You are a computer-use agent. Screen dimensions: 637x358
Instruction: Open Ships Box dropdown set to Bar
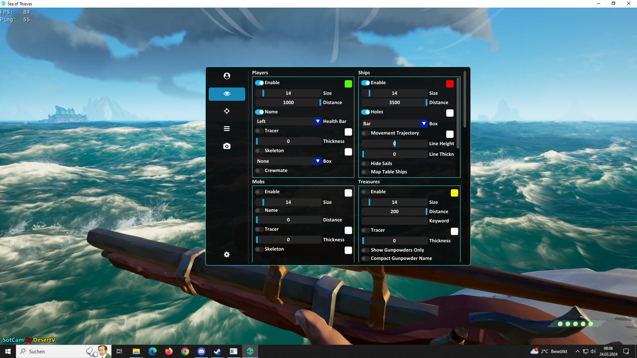(395, 124)
